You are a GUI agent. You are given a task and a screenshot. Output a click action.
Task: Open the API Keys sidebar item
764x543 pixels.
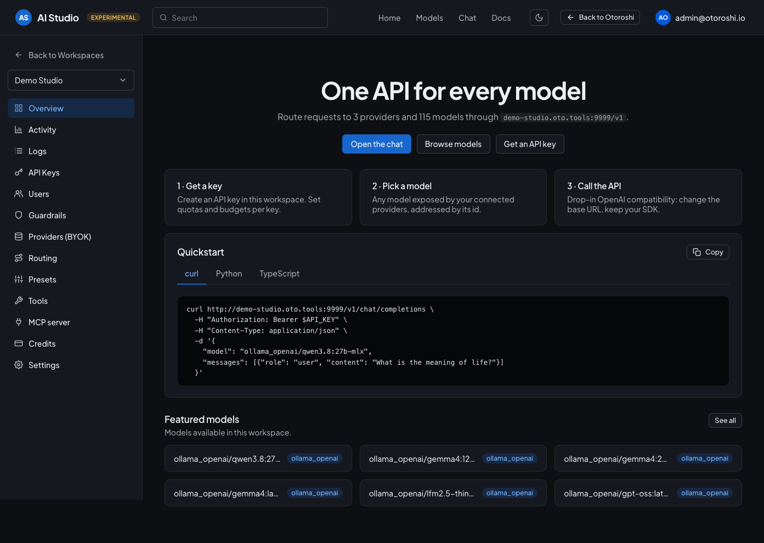coord(71,172)
